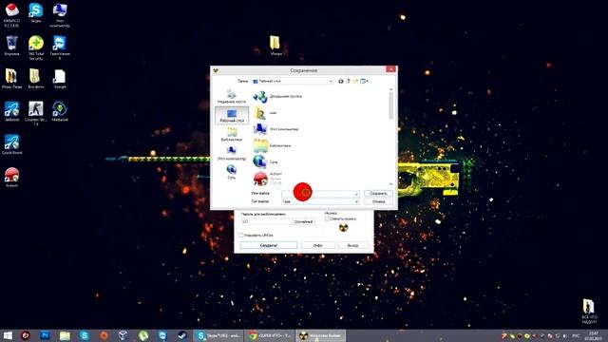Go up one folder level in save dialog

click(348, 81)
